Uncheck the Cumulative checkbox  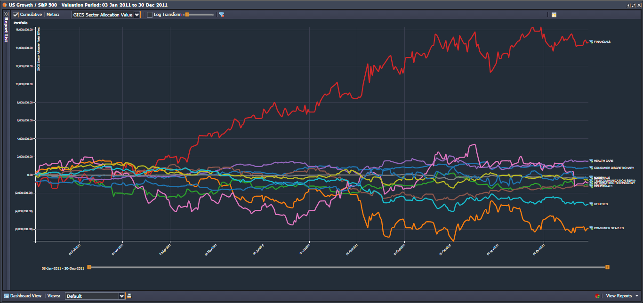[x=16, y=15]
